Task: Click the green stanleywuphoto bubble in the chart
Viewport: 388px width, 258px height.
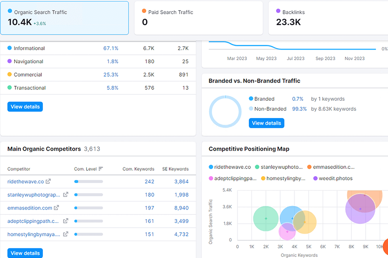Action: pyautogui.click(x=266, y=218)
